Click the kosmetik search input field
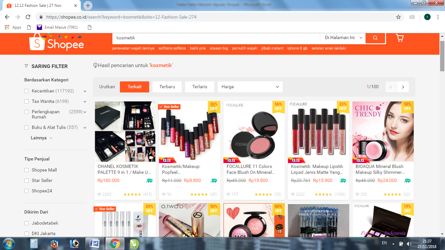445x250 pixels. [x=216, y=38]
